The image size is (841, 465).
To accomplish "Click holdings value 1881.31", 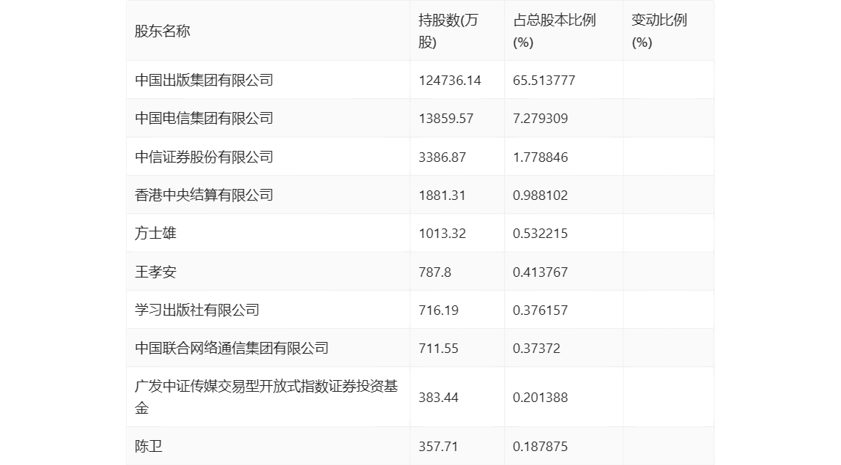I will coord(442,196).
